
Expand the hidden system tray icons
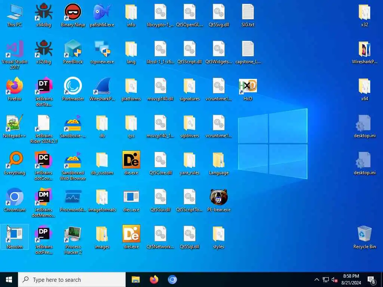click(x=316, y=280)
